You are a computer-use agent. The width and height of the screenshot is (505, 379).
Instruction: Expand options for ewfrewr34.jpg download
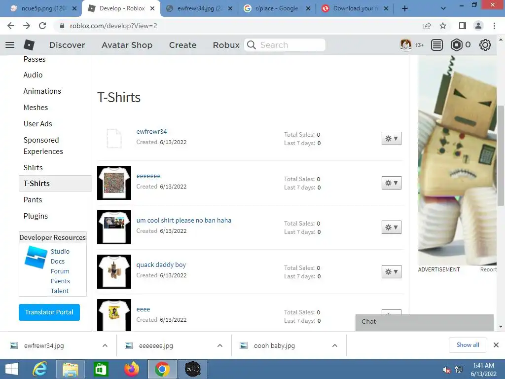pyautogui.click(x=105, y=345)
